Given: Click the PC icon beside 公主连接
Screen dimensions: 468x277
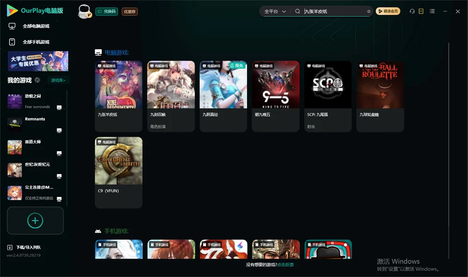Looking at the screenshot, I should pos(59,199).
